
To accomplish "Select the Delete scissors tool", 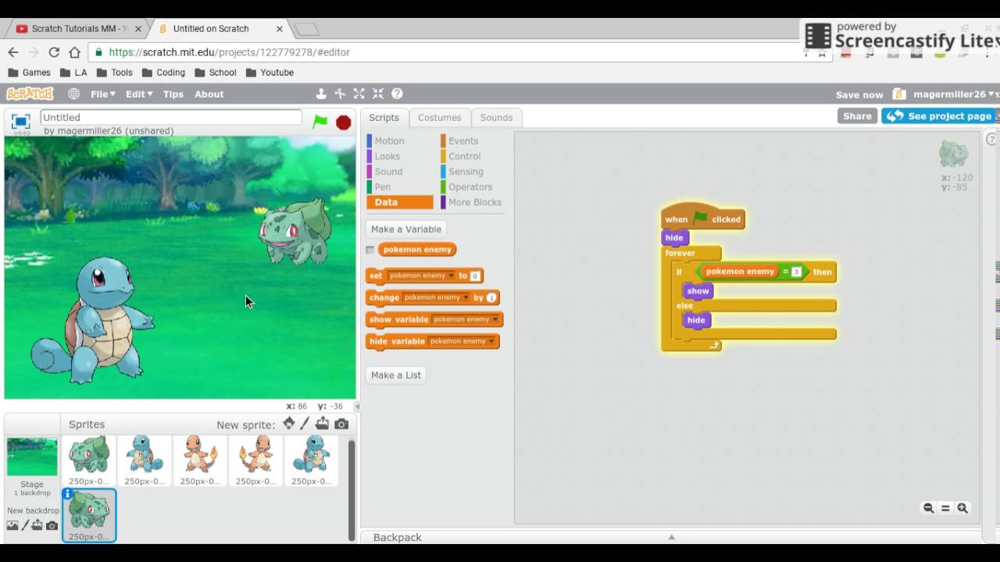I will 340,94.
